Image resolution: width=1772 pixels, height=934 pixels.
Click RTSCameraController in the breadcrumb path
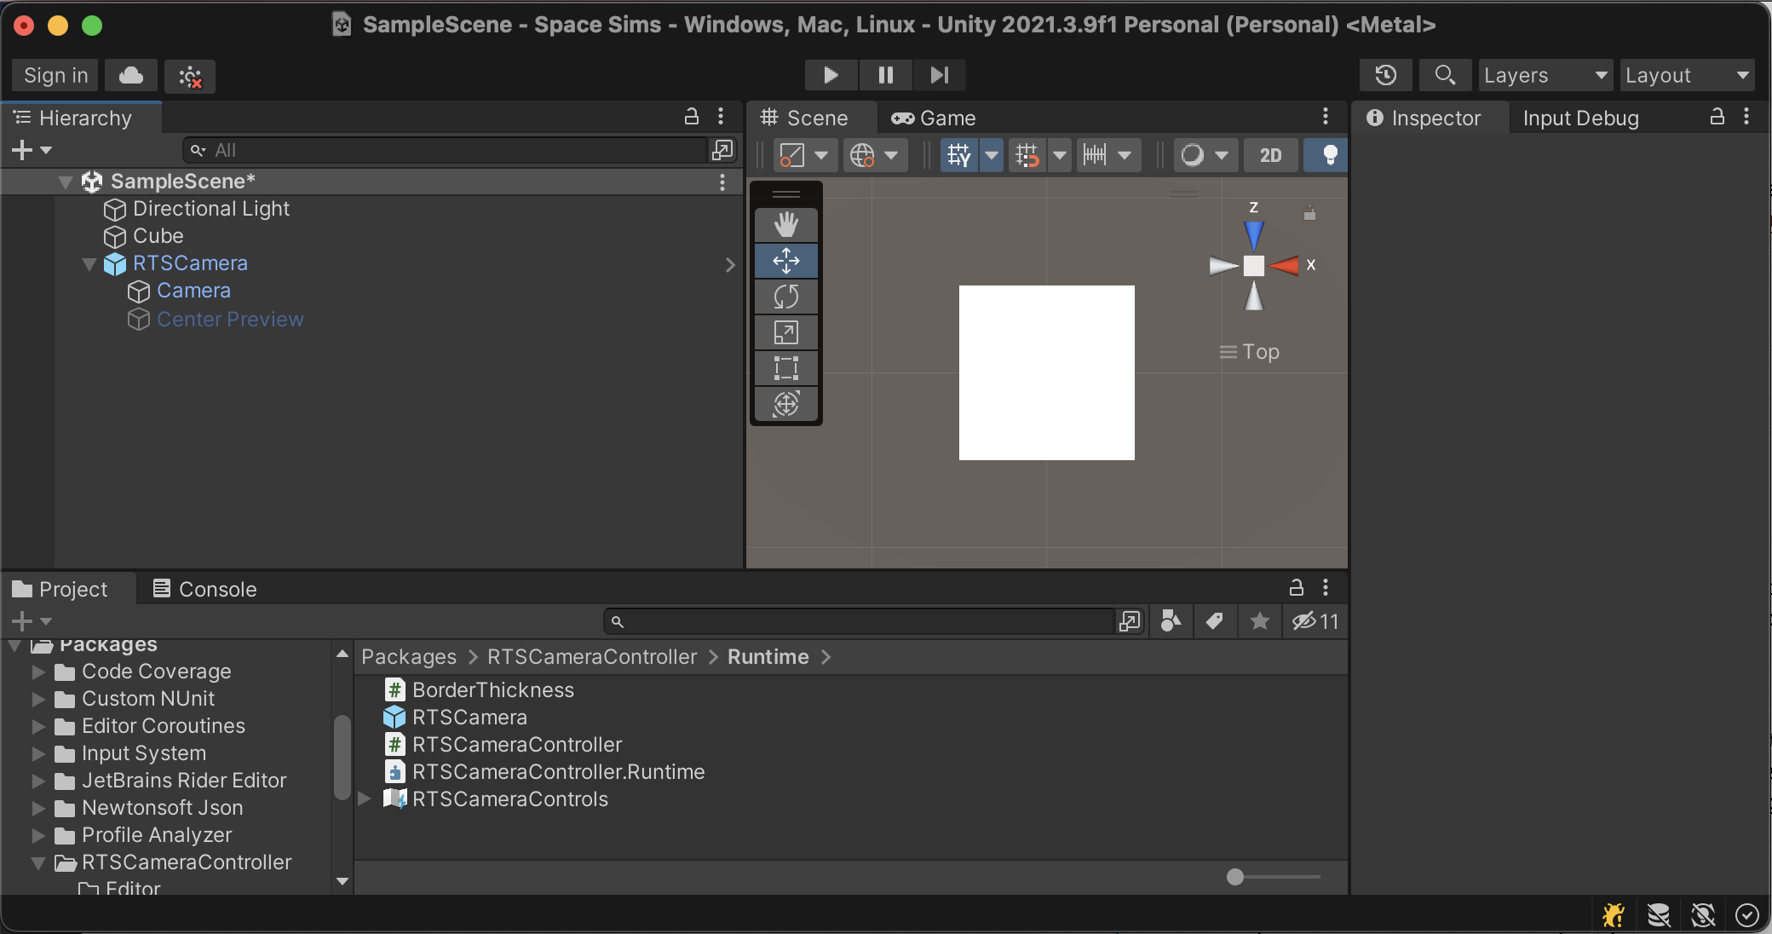coord(592,657)
